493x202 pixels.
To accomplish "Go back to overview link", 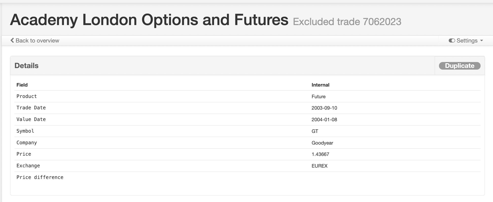I will [35, 41].
